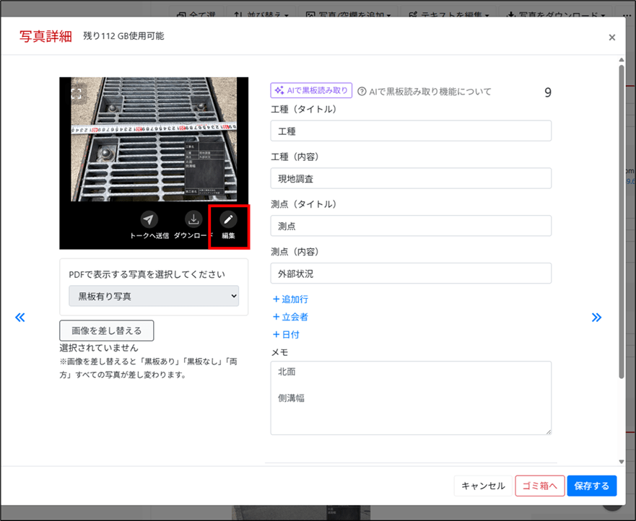Click the pencil 編集 edit icon
Image resolution: width=636 pixels, height=521 pixels.
click(x=229, y=219)
